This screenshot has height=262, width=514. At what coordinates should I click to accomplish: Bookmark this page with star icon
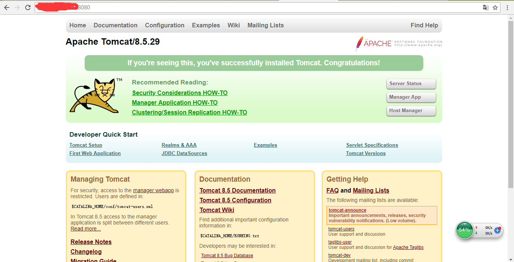pyautogui.click(x=495, y=8)
